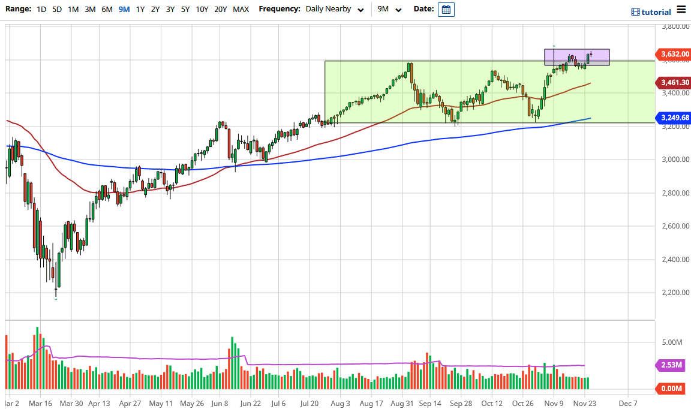The height and width of the screenshot is (409, 691).
Task: Open the tutorial video link
Action: pyautogui.click(x=651, y=12)
